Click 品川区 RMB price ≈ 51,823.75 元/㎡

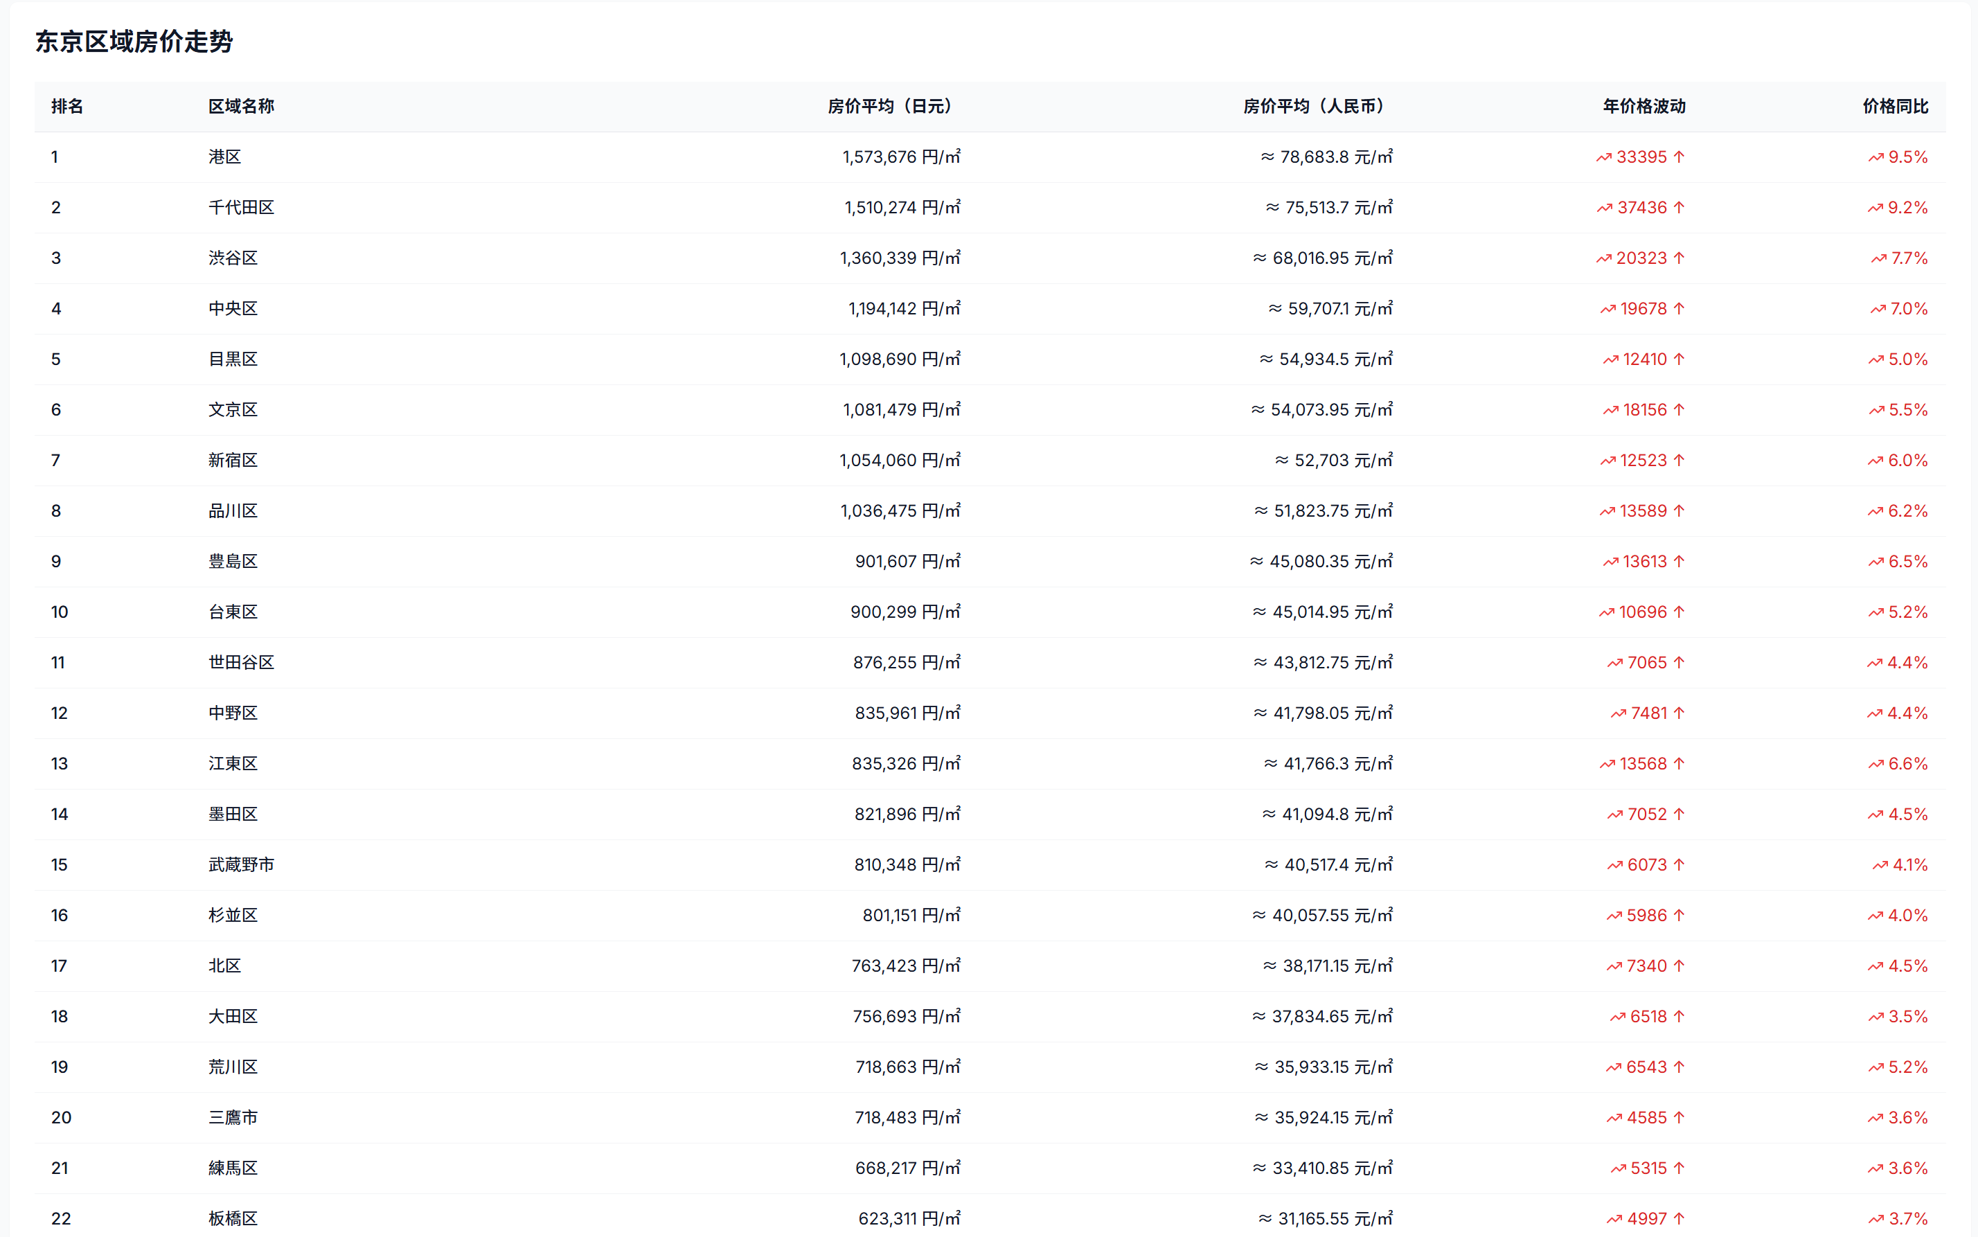[1323, 511]
